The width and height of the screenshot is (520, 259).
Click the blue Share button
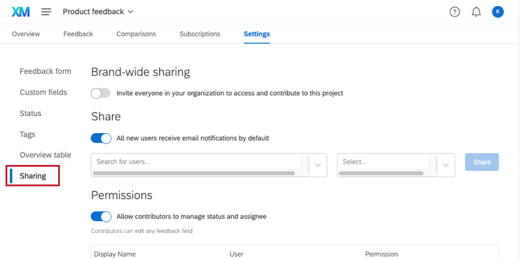(x=481, y=162)
